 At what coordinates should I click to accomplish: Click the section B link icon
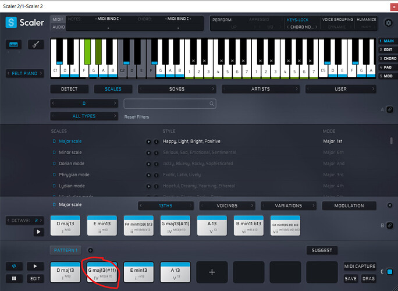click(390, 225)
